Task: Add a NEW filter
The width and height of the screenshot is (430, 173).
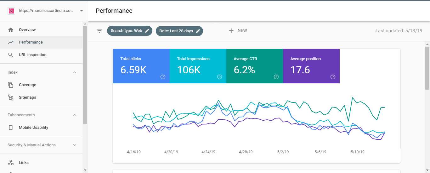Action: click(238, 31)
